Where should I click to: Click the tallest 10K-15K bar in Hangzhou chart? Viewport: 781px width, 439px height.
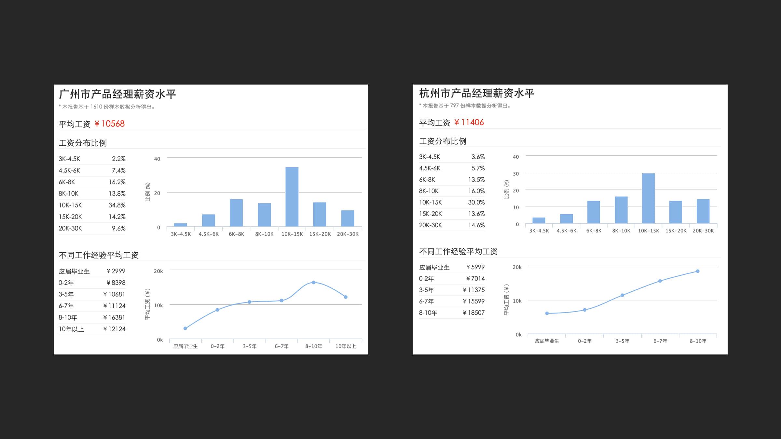[648, 198]
